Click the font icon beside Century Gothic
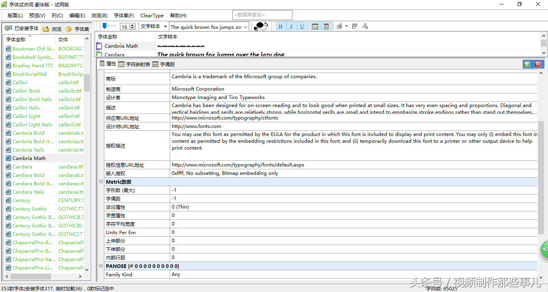The height and width of the screenshot is (292, 548). [8, 209]
